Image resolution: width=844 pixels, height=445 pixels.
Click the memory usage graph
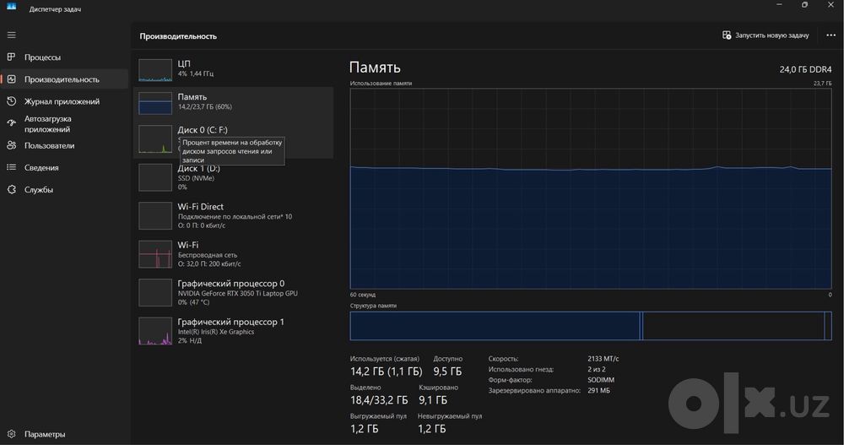(591, 188)
